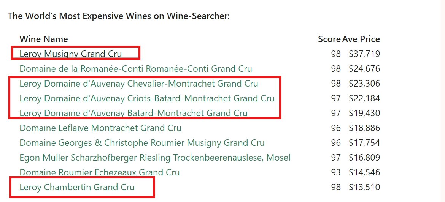Click the $14,546 price value
The image size is (445, 202).
[x=364, y=172]
